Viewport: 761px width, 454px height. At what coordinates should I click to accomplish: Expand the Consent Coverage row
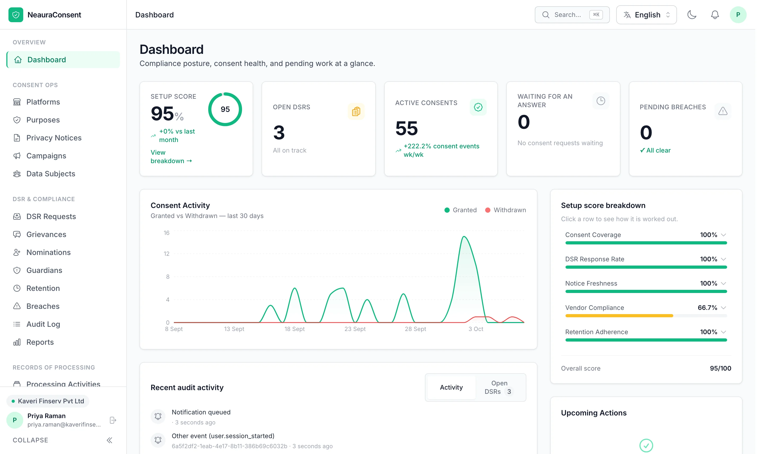[x=646, y=238]
